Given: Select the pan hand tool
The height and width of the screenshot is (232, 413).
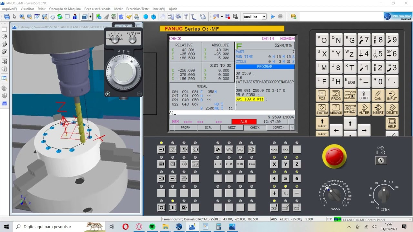Looking at the screenshot, I should click(x=52, y=17).
